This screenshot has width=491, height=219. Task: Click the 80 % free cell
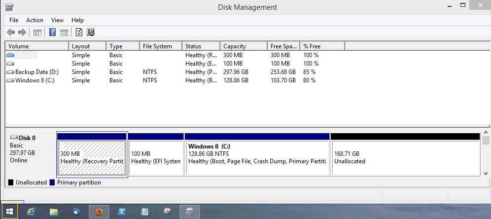coord(310,80)
